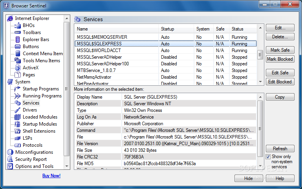Viewport: 302px width, 189px height.
Task: Click the Startup Programs arrow icon
Action: (x=17, y=89)
